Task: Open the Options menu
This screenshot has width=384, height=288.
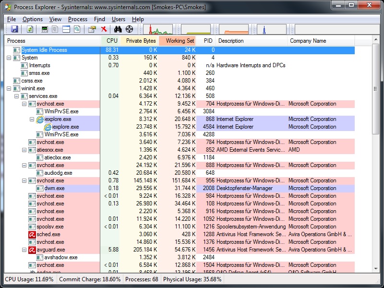Action: (33, 19)
